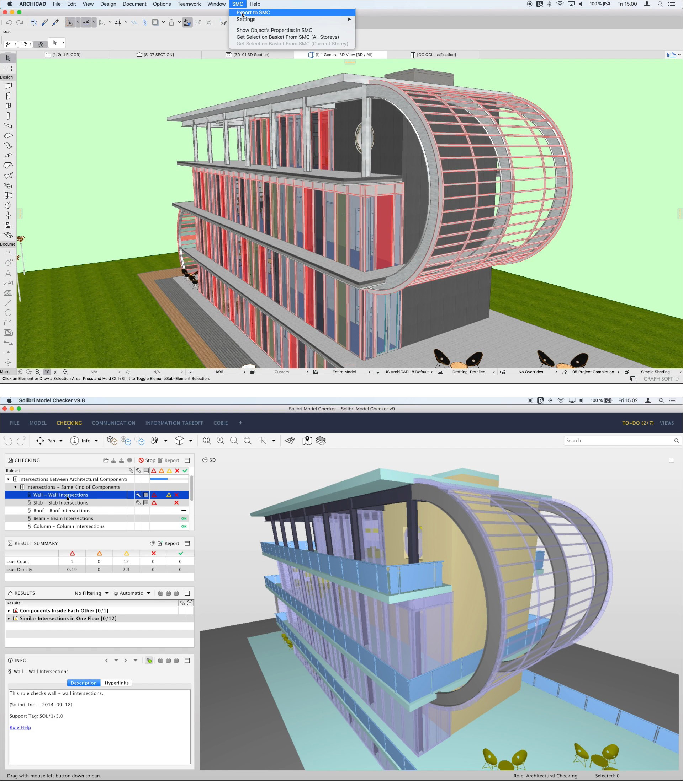Click the Stop checking button

[x=147, y=460]
